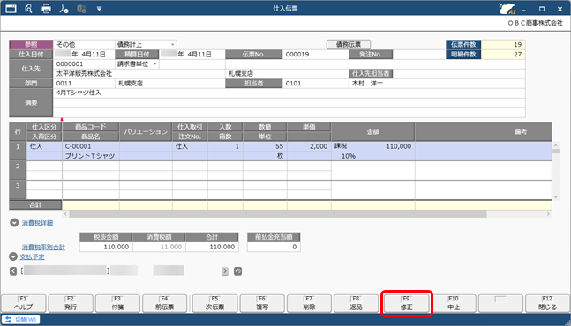Click F1 ヘルプ button
571x326 pixels.
(x=24, y=303)
